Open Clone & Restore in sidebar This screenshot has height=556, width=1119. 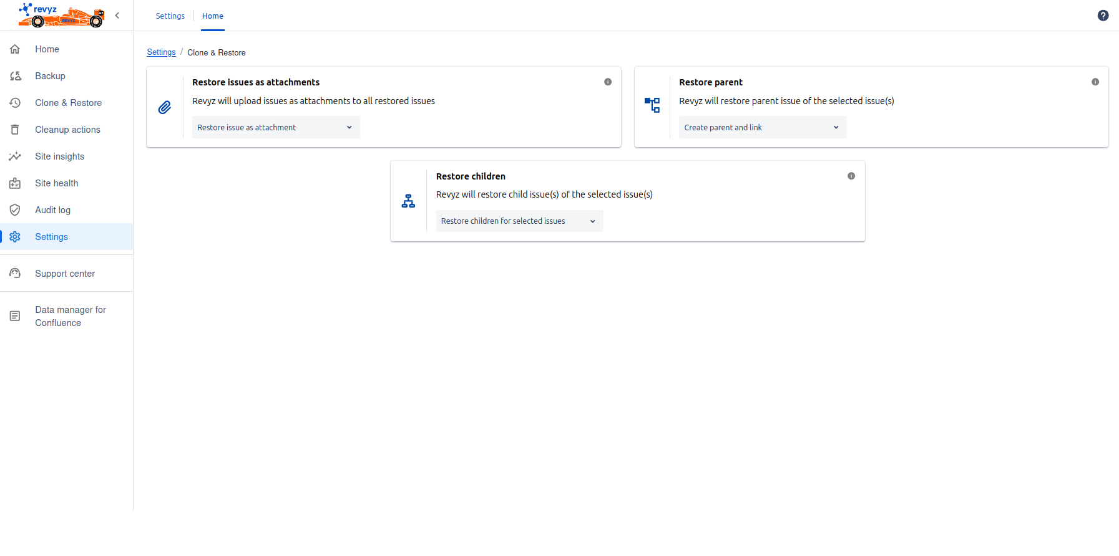68,103
